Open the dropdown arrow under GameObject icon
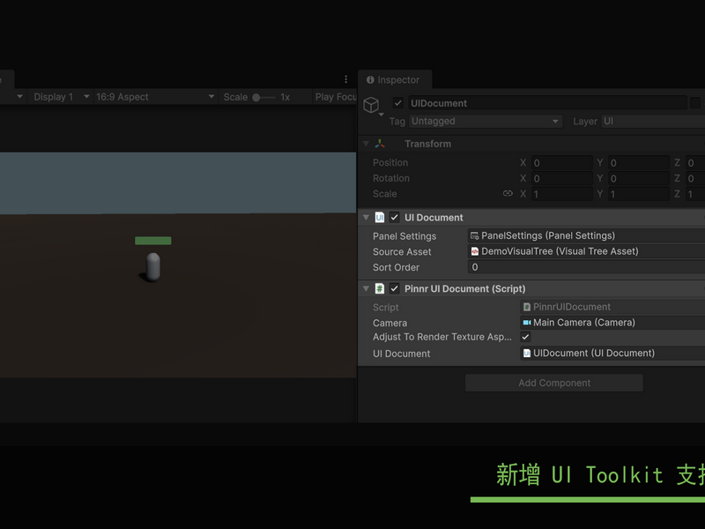The image size is (705, 529). [x=382, y=115]
